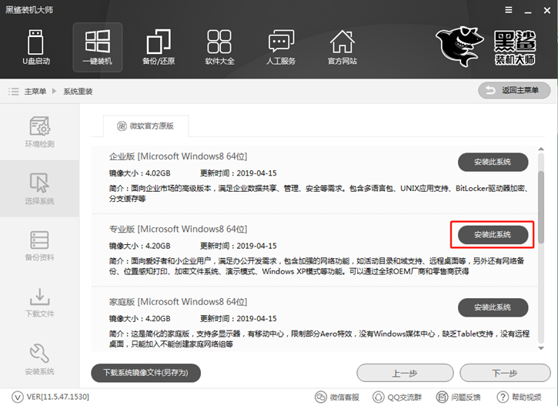Image resolution: width=558 pixels, height=406 pixels.
Task: Go to 备份资料 backup data step
Action: tap(39, 245)
